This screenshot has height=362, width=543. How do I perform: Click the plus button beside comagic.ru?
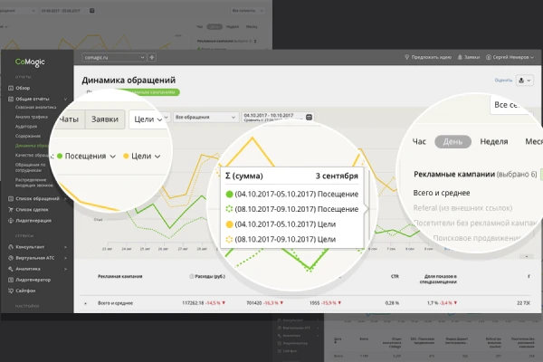(x=152, y=58)
